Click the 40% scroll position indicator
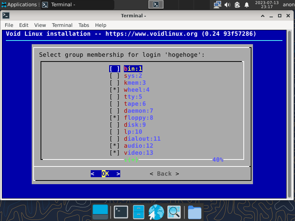The width and height of the screenshot is (295, 221). point(218,160)
